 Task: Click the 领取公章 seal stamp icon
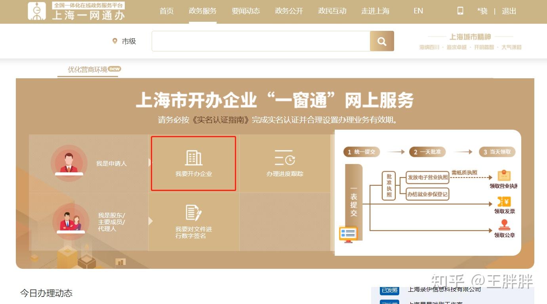pos(504,225)
